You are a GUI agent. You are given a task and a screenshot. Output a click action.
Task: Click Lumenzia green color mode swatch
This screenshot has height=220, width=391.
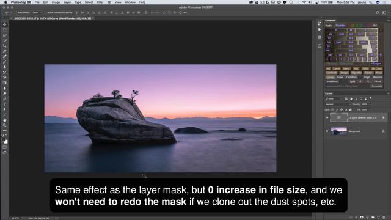click(x=357, y=26)
